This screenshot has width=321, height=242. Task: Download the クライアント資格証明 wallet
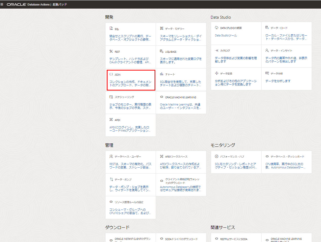pyautogui.click(x=181, y=185)
